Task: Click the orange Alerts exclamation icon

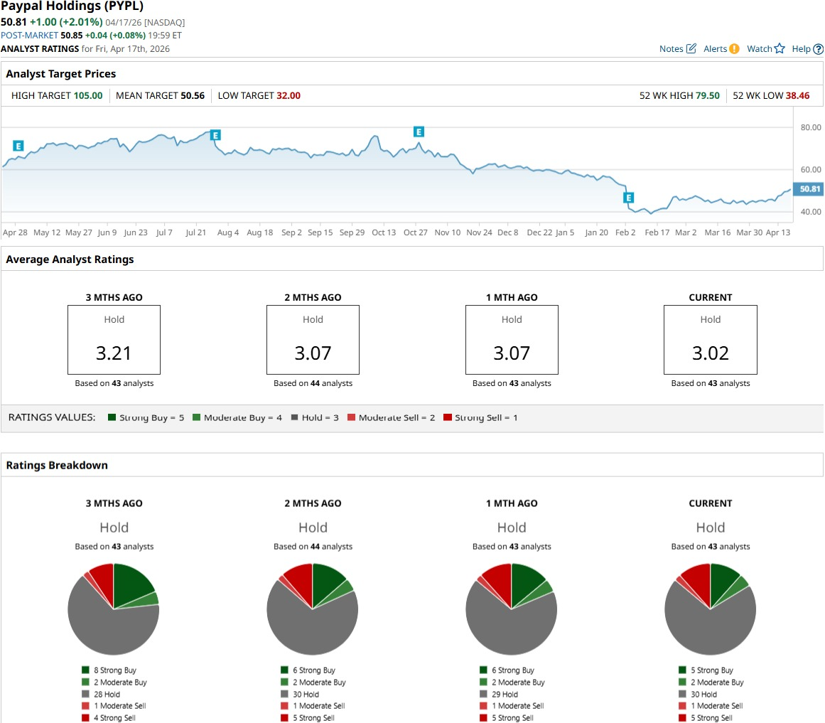Action: [734, 49]
